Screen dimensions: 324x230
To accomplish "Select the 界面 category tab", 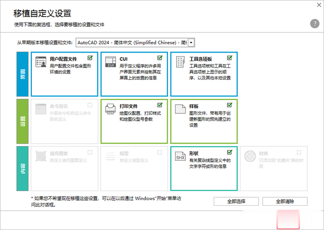I will point(22,74).
